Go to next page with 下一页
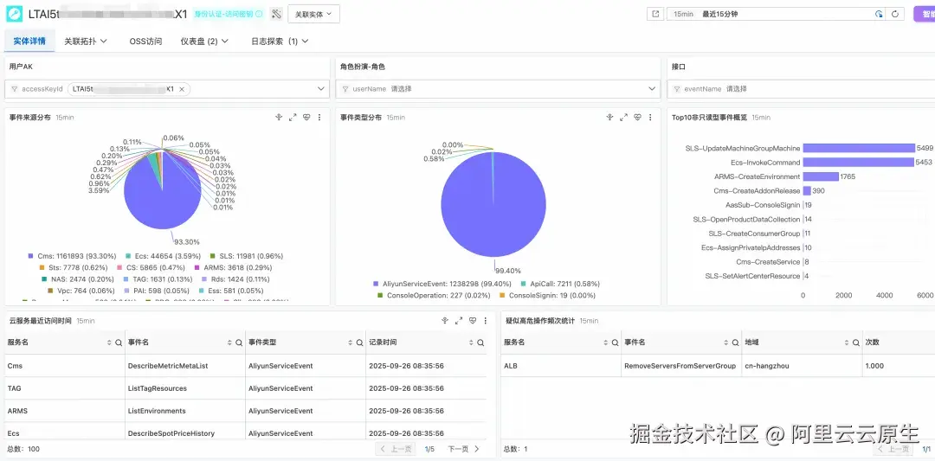The width and height of the screenshot is (935, 461). pyautogui.click(x=463, y=449)
